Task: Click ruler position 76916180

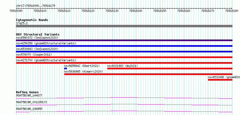Action: [x=232, y=11]
